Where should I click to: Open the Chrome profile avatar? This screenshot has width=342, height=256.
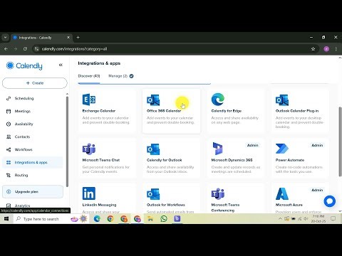coord(326,49)
